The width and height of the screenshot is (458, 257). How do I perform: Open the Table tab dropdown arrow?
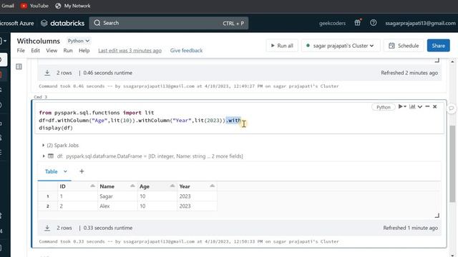click(x=65, y=171)
